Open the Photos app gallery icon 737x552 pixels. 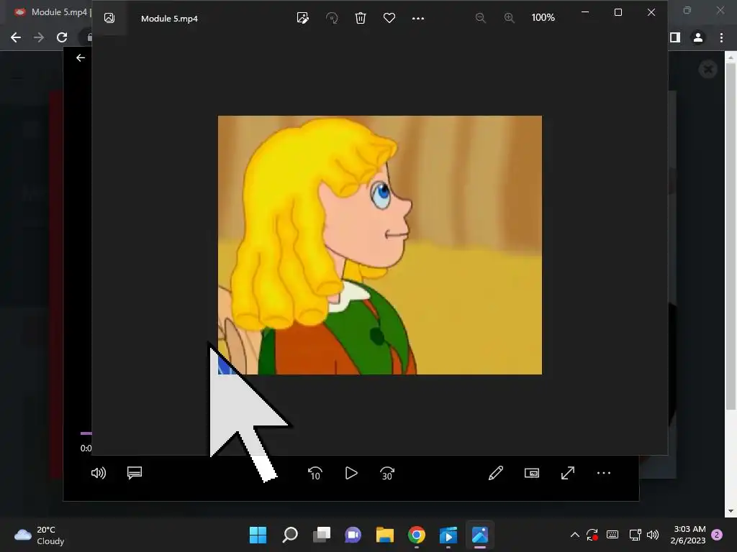pos(109,18)
